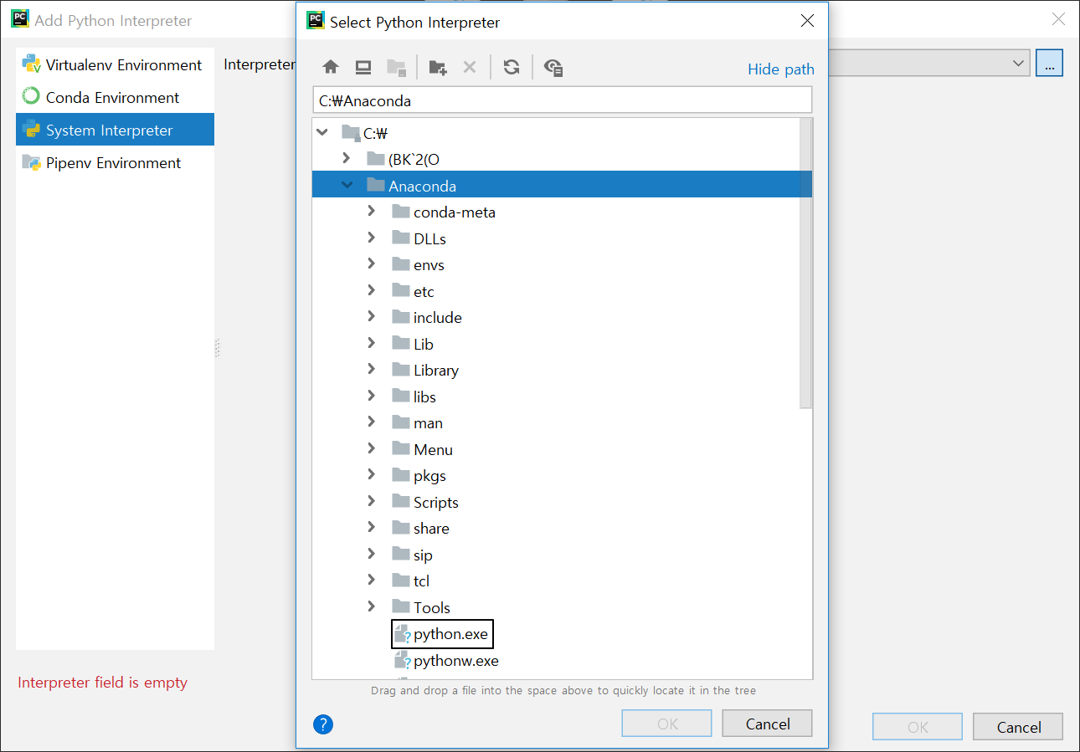Image resolution: width=1080 pixels, height=752 pixels.
Task: Select Conda Environment in the sidebar
Action: [x=115, y=97]
